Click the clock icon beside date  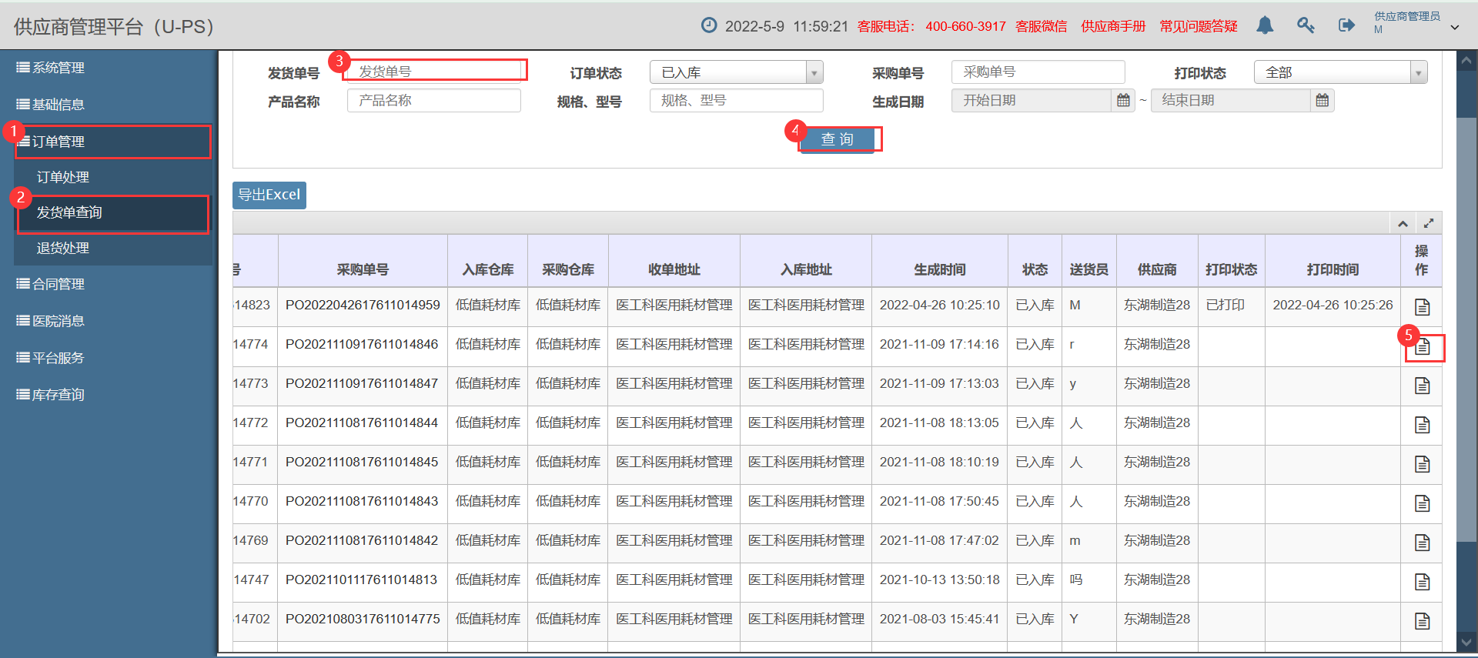709,25
